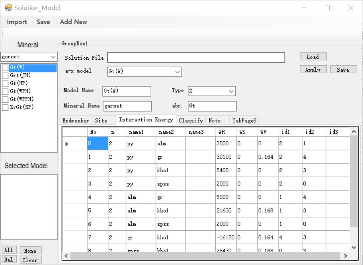Click the row selector arrow for row 0
The image size is (363, 265).
coord(67,144)
